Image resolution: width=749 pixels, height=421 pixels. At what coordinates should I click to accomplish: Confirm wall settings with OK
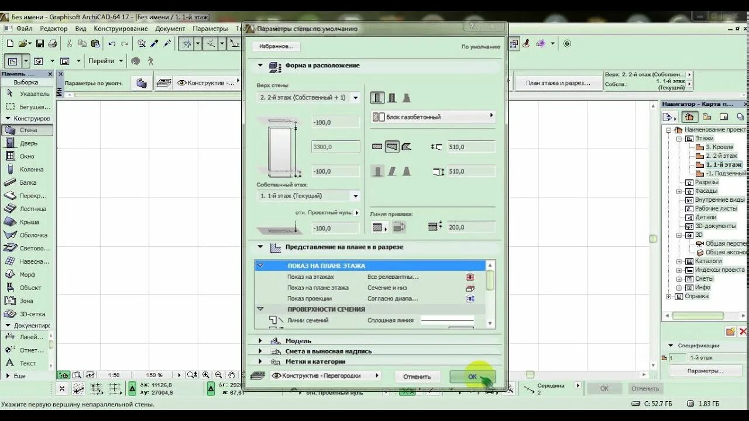click(x=472, y=377)
